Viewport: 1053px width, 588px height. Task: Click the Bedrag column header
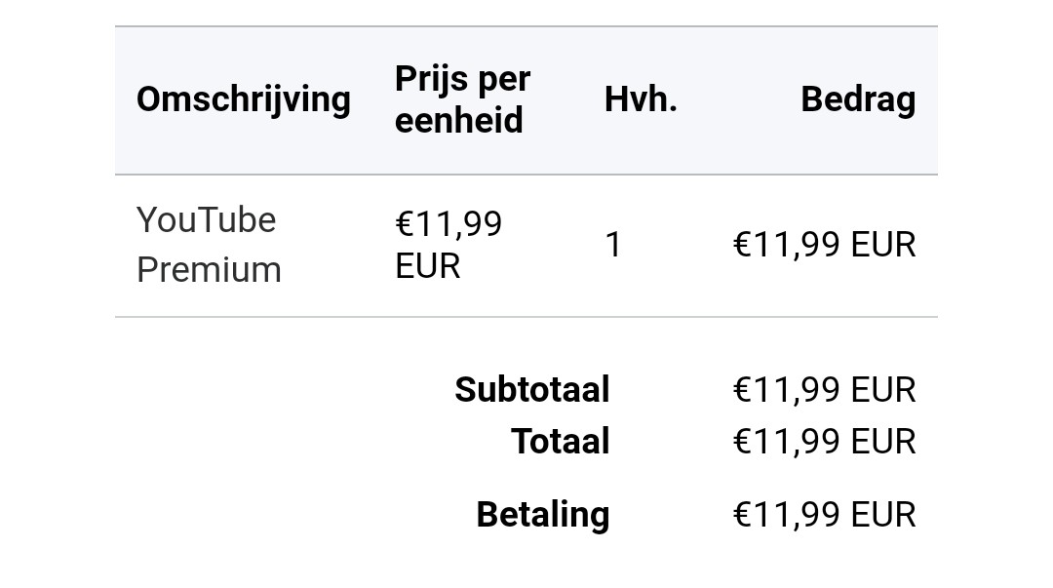point(858,100)
